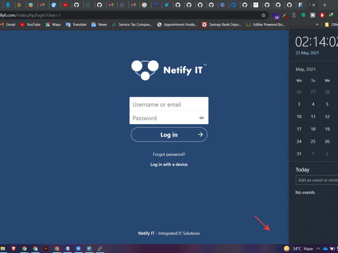This screenshot has width=338, height=253.
Task: Open Edifier Powered Bo... bookmark
Action: point(266,25)
